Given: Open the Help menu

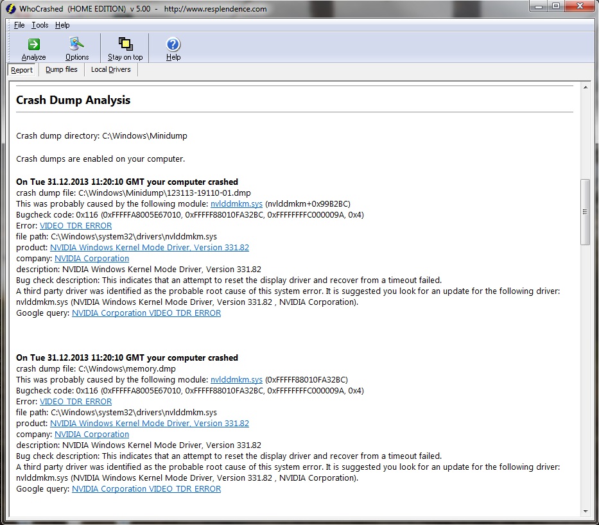Looking at the screenshot, I should click(62, 25).
